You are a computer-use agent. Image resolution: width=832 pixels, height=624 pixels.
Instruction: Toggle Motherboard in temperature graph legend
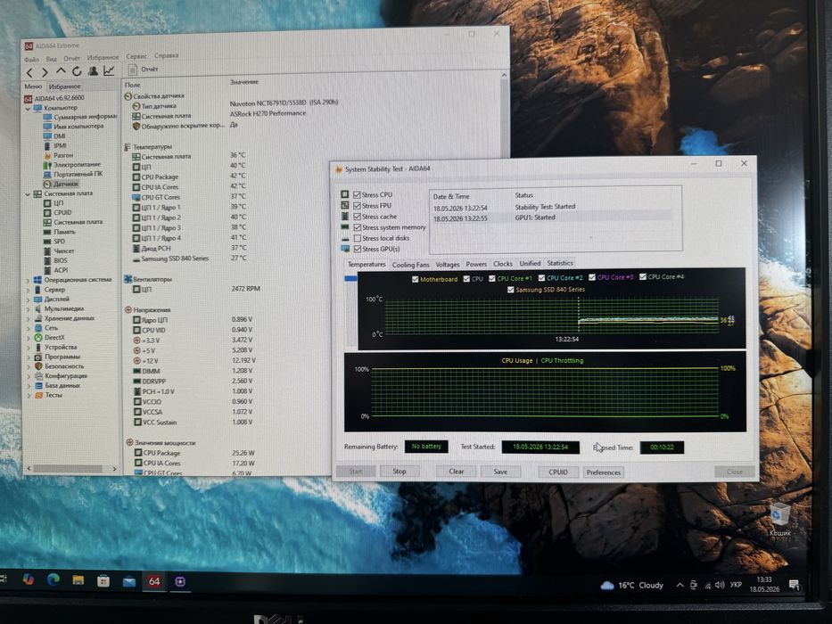(x=415, y=279)
